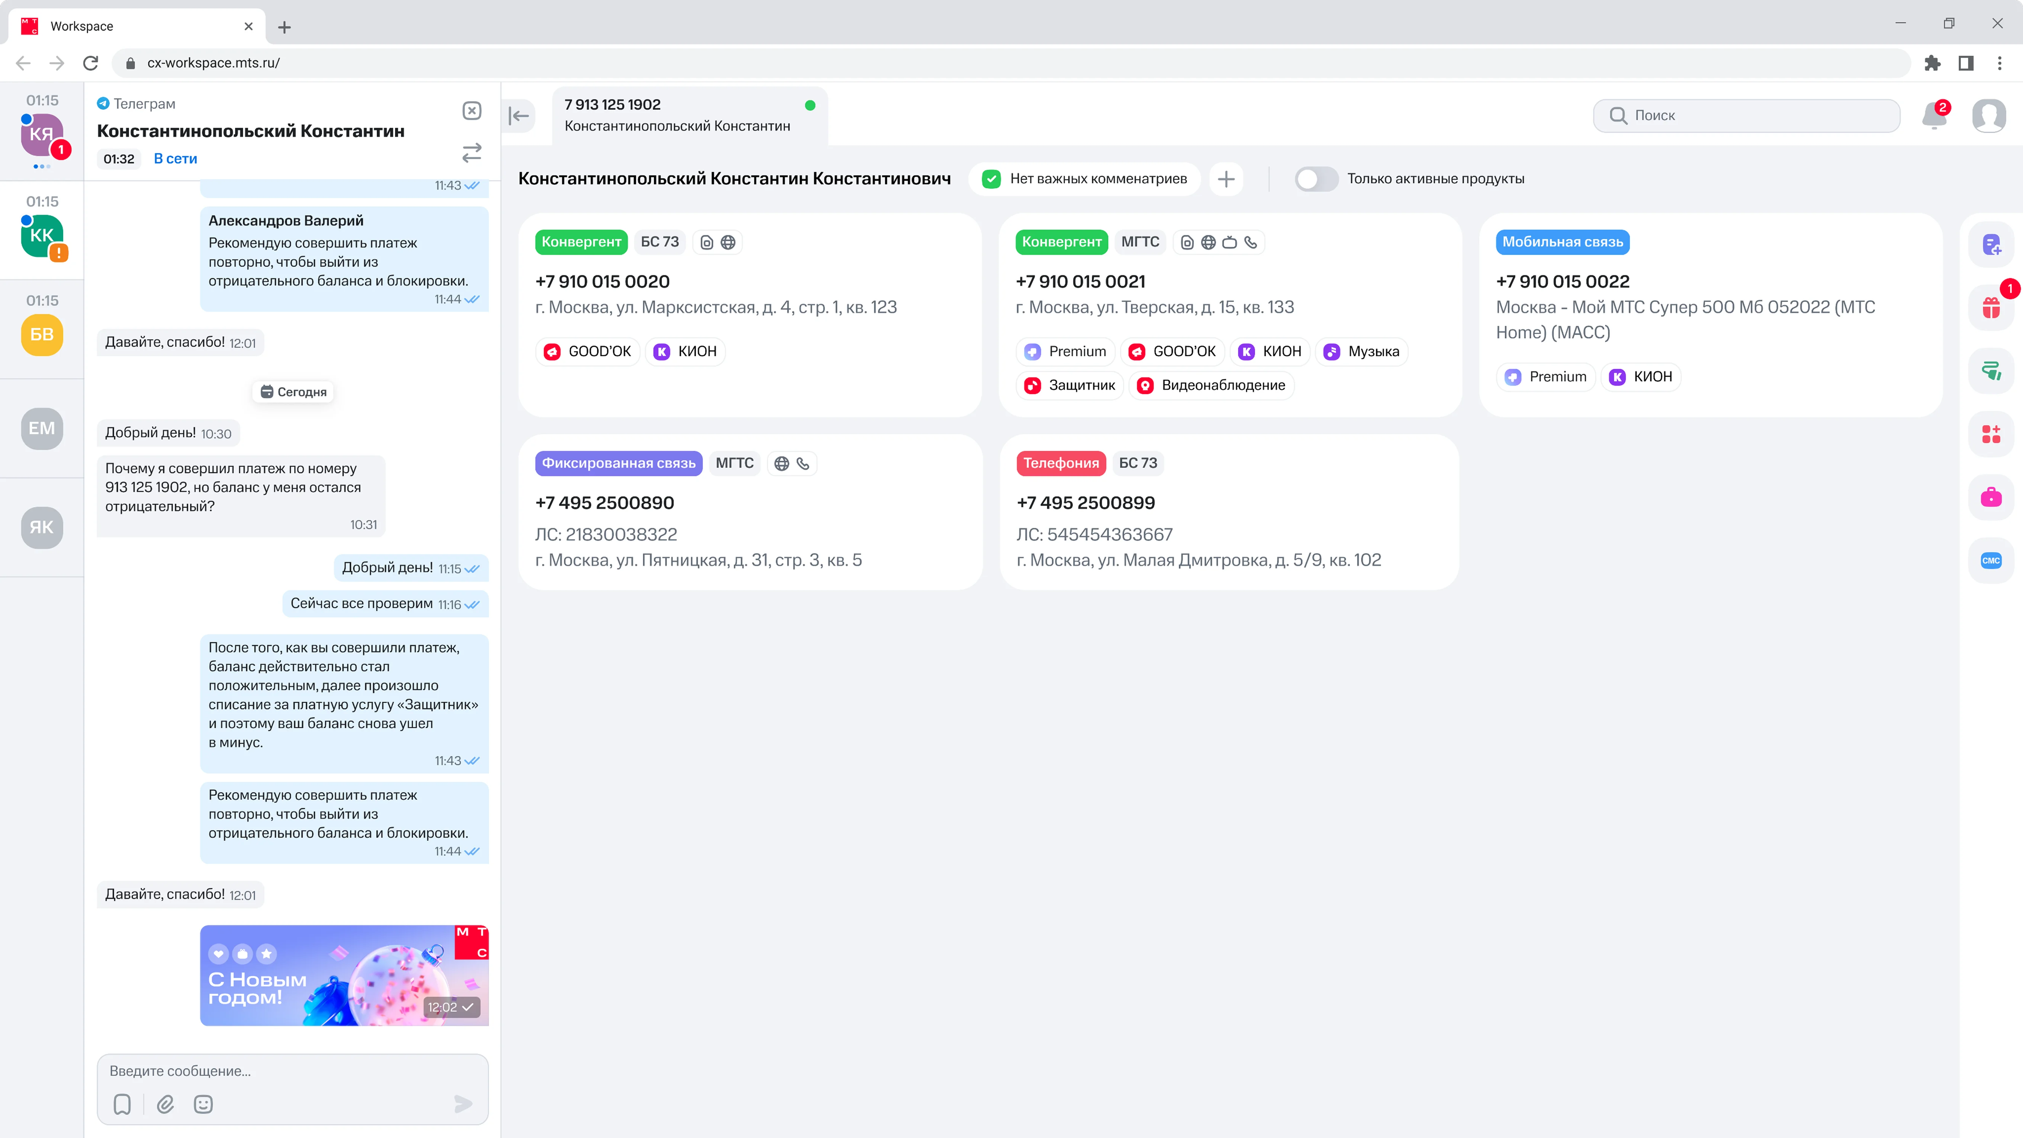Click the Поиск search field
The height and width of the screenshot is (1138, 2023).
click(1747, 115)
